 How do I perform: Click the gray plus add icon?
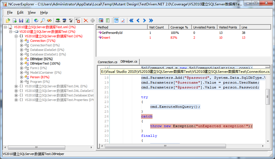pyautogui.click(x=92, y=21)
